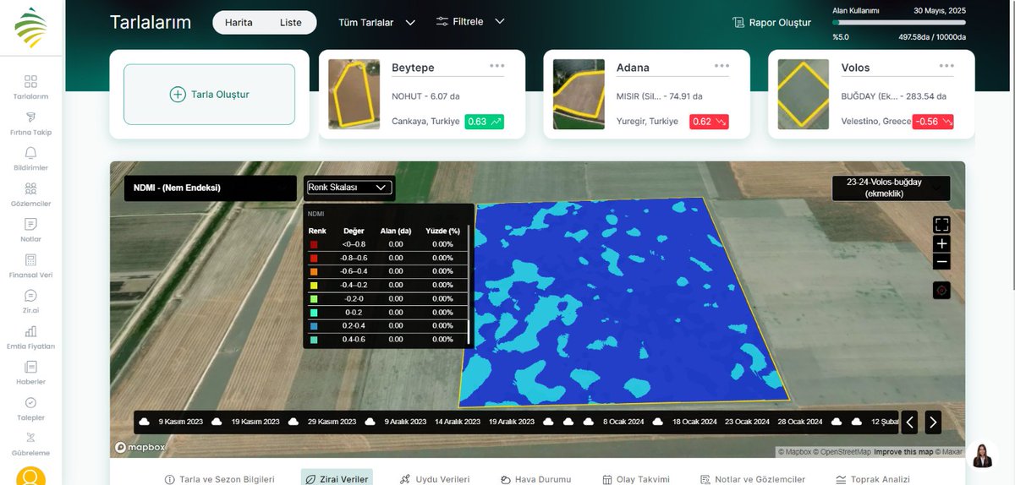Click OpenStreetMap attribution link
The height and width of the screenshot is (485, 1015).
(x=842, y=452)
